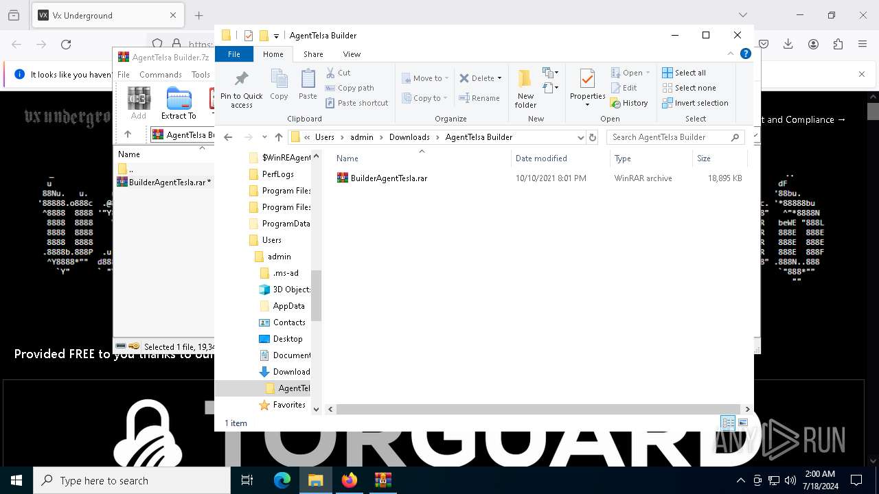879x494 pixels.
Task: Expand the address bar history dropdown
Action: (x=581, y=137)
